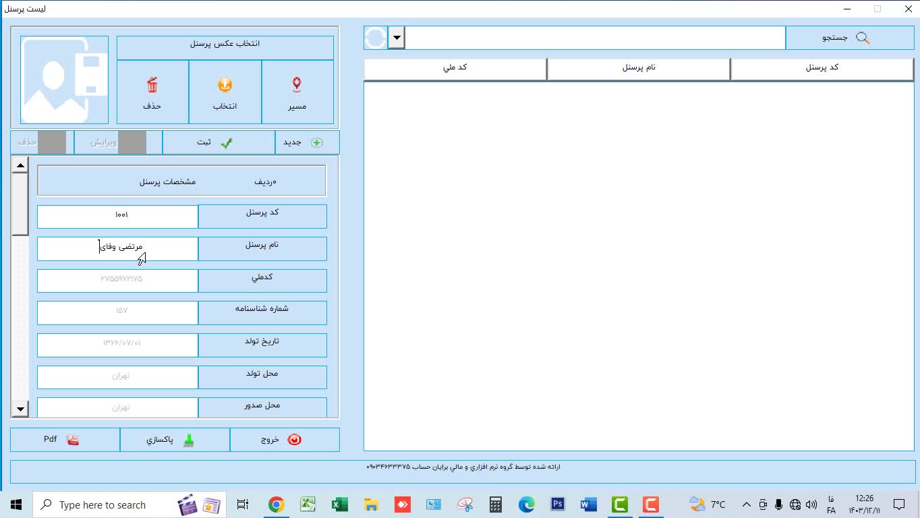Screen dimensions: 920x518
Task: Click in the search text box
Action: (595, 38)
